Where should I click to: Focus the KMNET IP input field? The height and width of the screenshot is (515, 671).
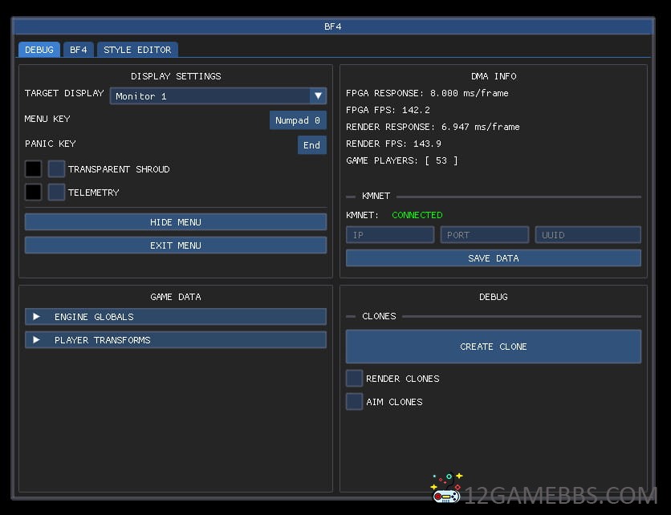[x=390, y=235]
